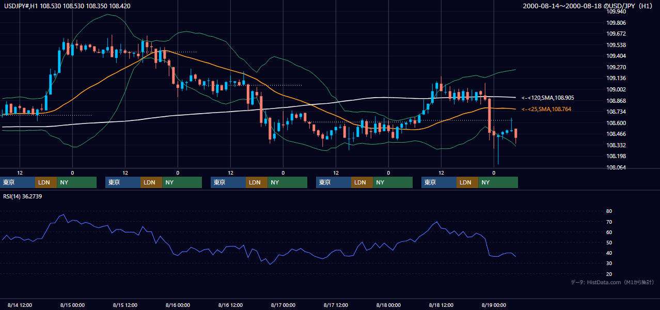Click the 108.332 price axis label
660x310 pixels.
pos(617,145)
